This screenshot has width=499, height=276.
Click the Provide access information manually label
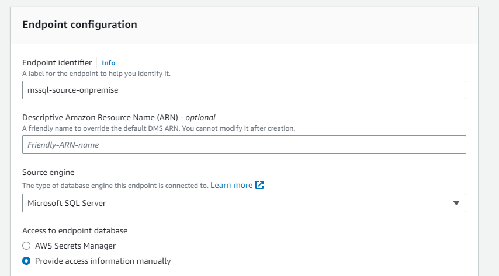(103, 261)
